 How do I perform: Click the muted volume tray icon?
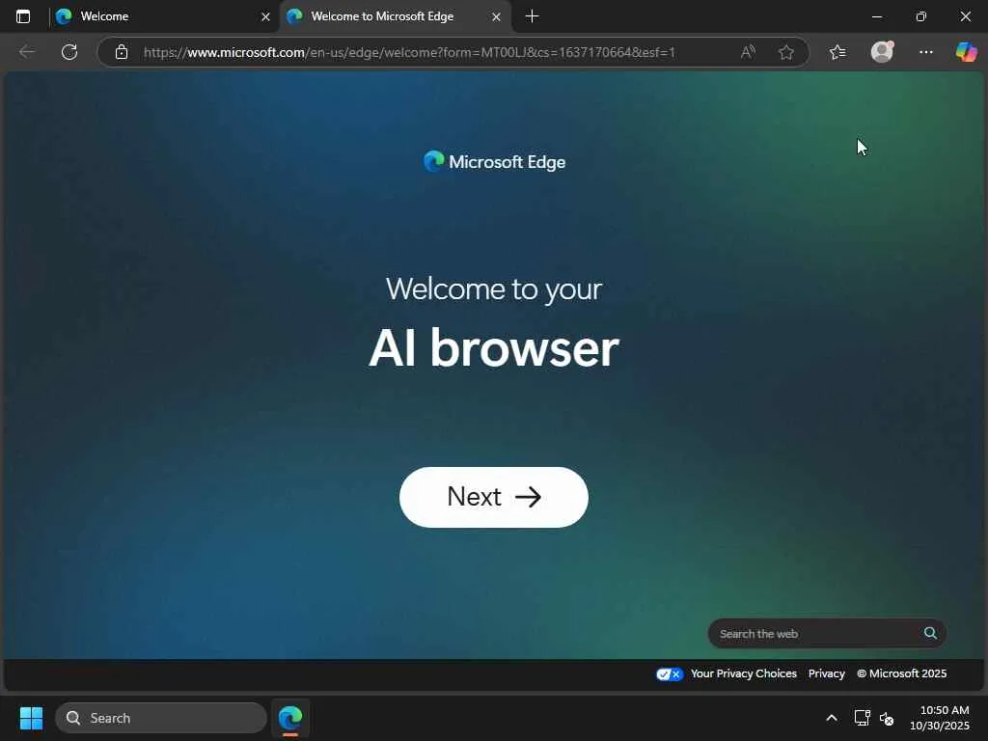point(887,718)
